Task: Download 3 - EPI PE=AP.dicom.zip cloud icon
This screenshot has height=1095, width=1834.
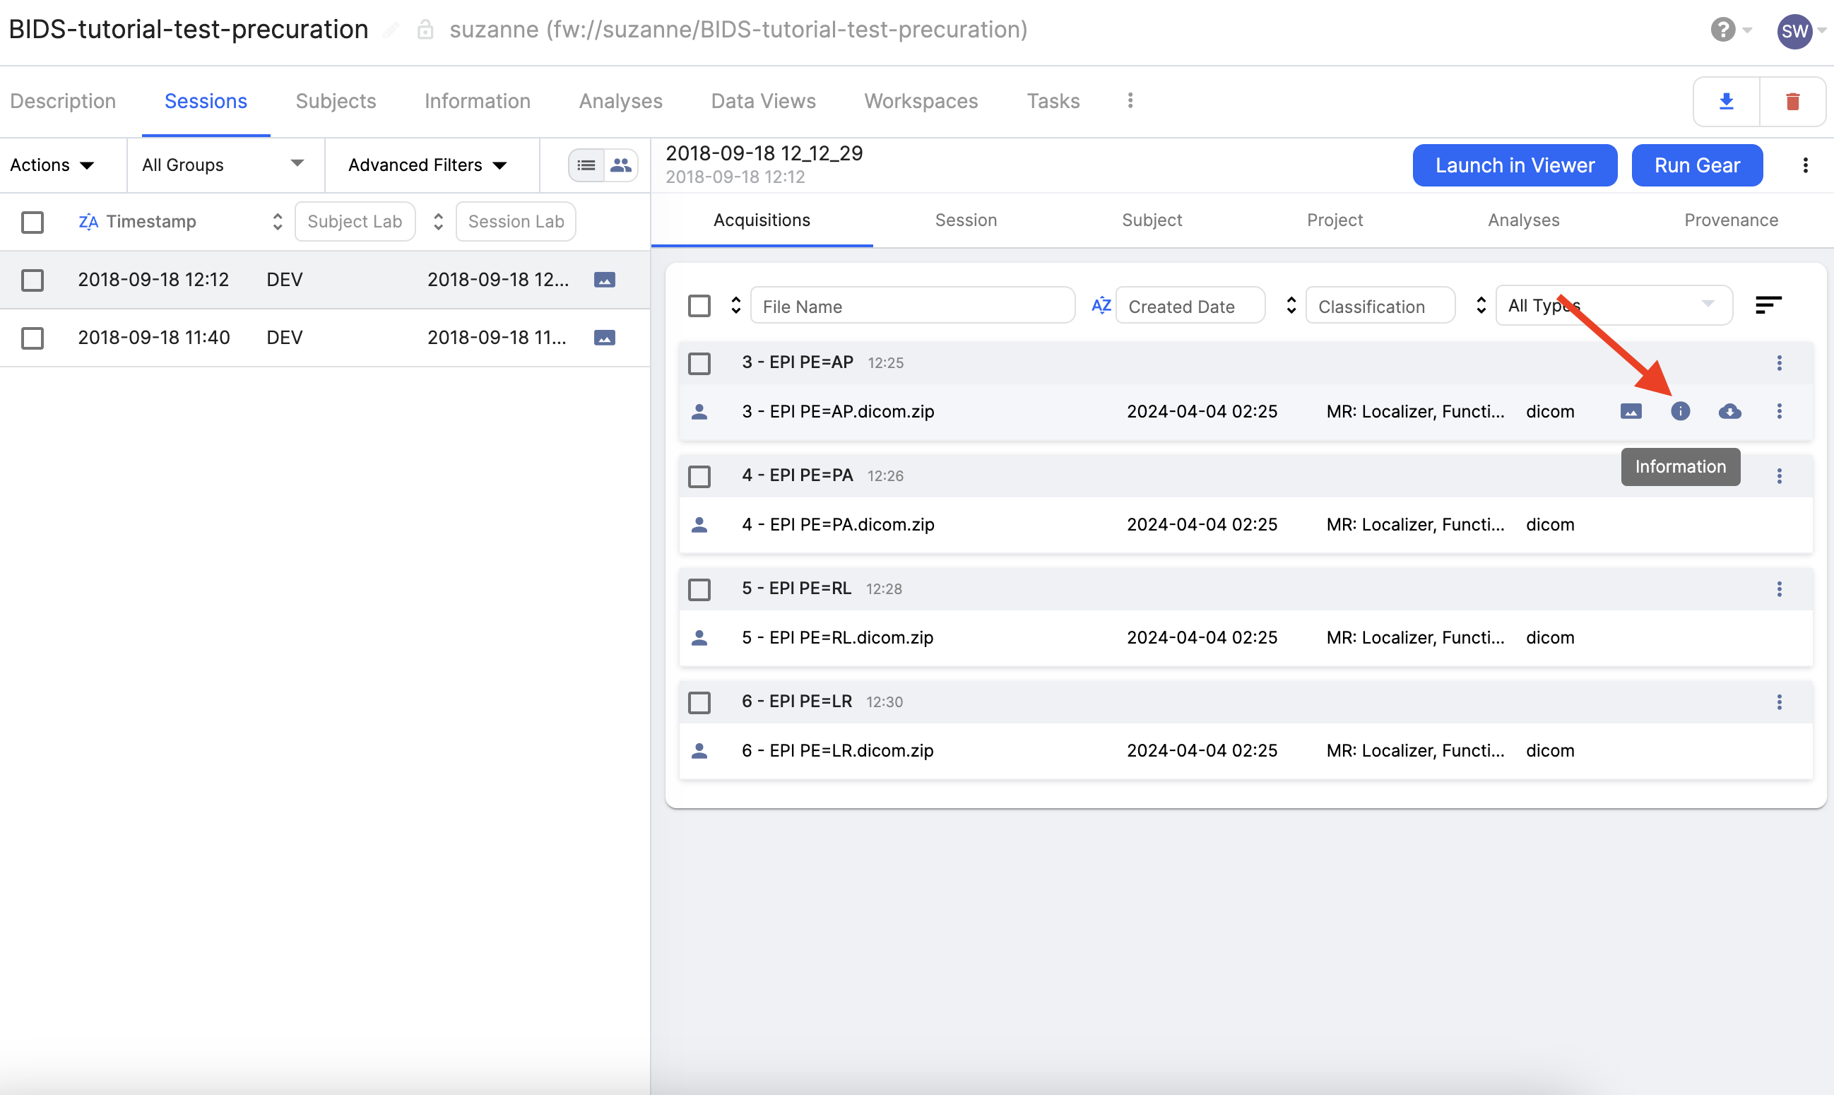Action: click(x=1729, y=412)
